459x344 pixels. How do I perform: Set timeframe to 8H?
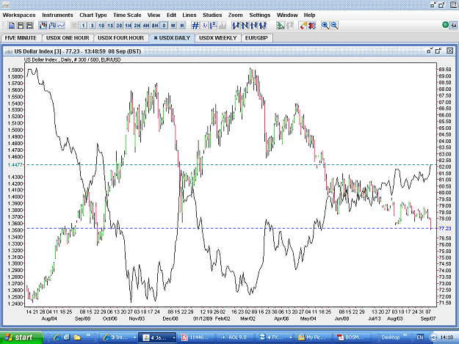(155, 26)
